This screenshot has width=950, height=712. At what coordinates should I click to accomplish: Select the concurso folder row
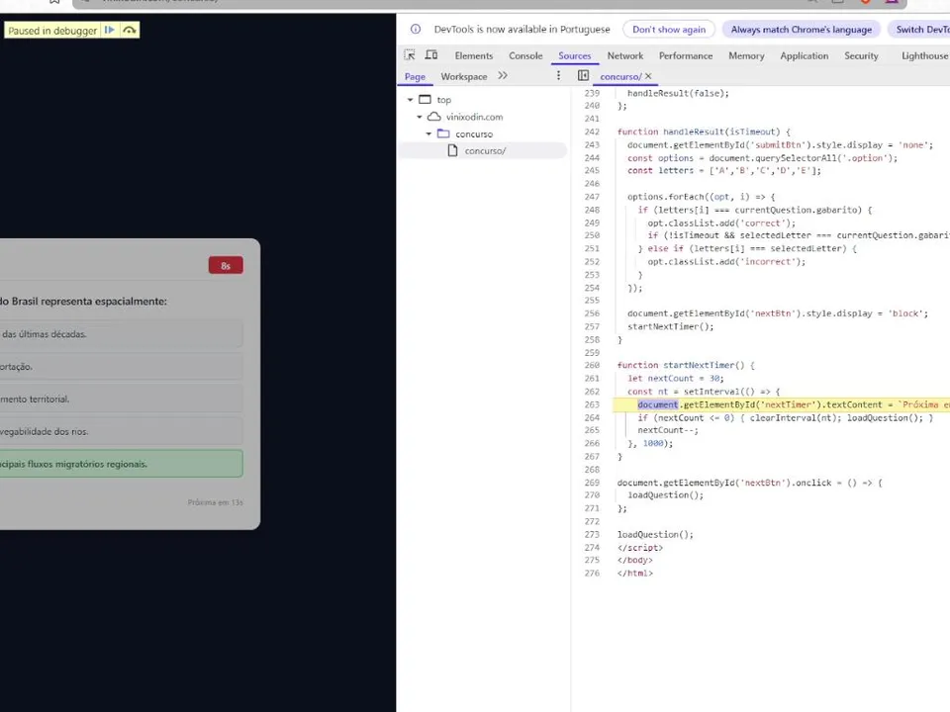483,133
